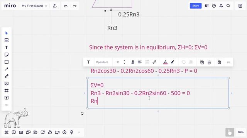247x138 pixels.
Task: Open the background opacity option
Action: (x=191, y=62)
